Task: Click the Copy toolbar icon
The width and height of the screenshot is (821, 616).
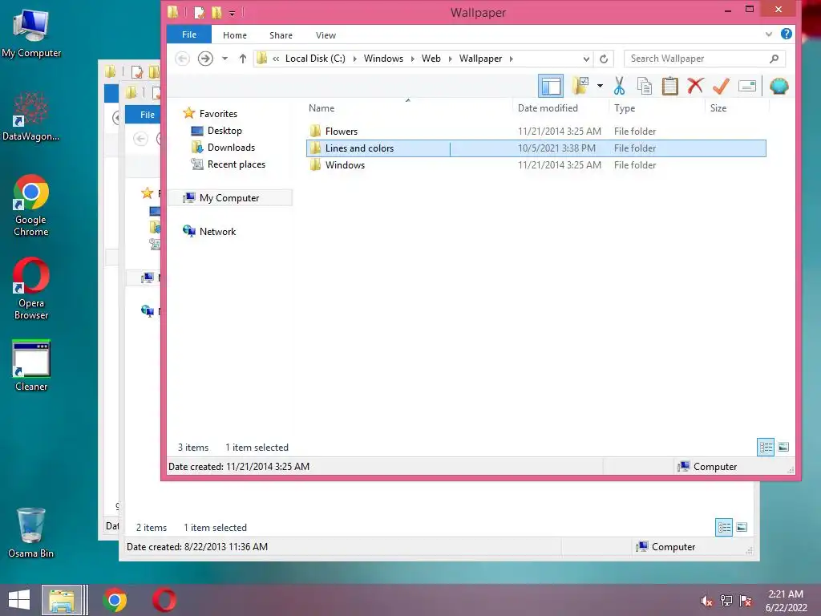Action: tap(645, 86)
